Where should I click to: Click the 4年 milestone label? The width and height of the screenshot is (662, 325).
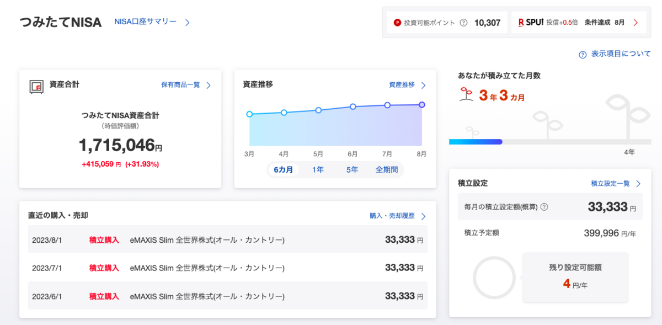(629, 152)
